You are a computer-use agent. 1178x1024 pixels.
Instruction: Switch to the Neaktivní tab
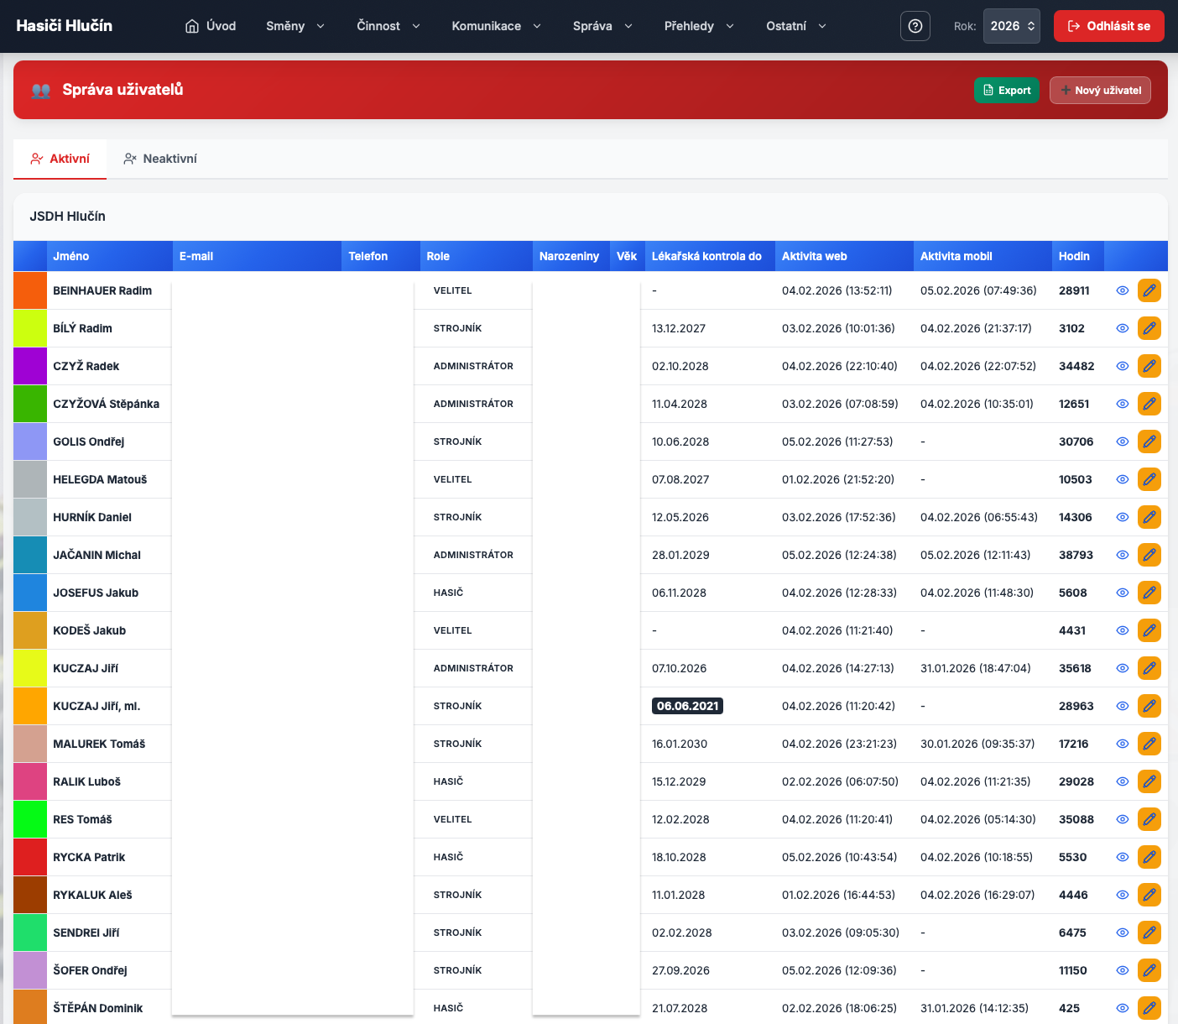[160, 159]
